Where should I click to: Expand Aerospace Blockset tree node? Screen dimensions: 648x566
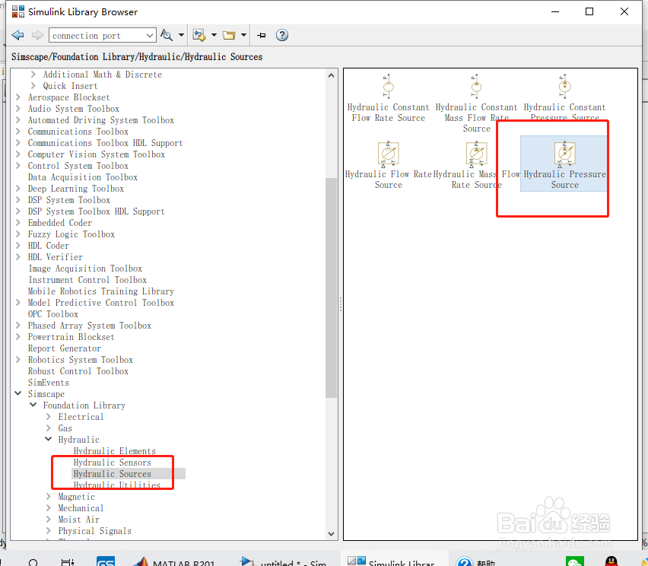click(18, 97)
